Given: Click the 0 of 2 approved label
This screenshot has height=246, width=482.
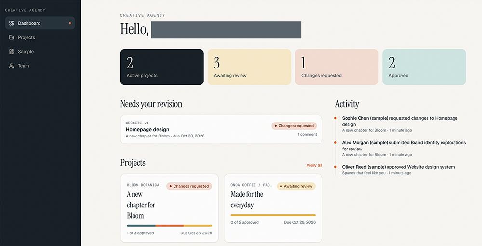Looking at the screenshot, I should pos(245,222).
